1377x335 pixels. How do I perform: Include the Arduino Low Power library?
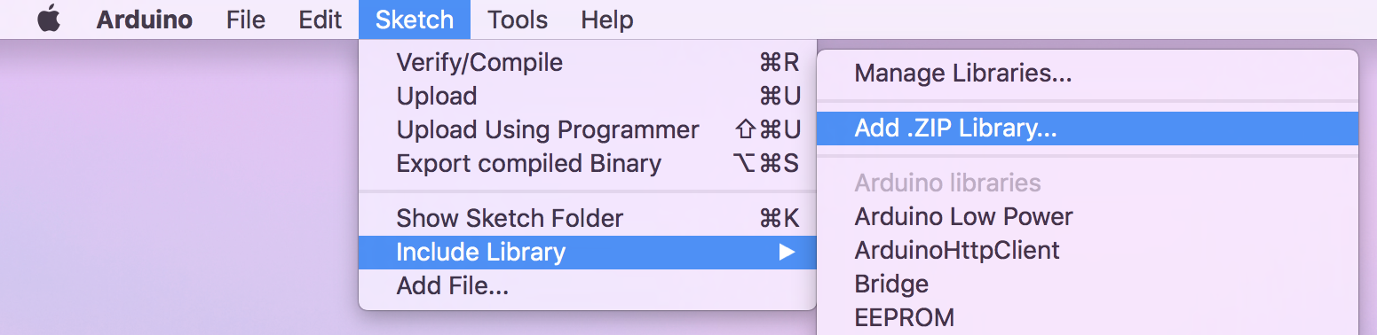1088,216
